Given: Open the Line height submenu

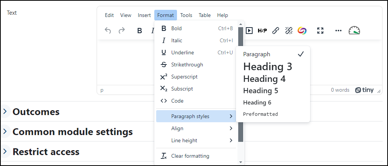Looking at the screenshot, I should pyautogui.click(x=197, y=141).
